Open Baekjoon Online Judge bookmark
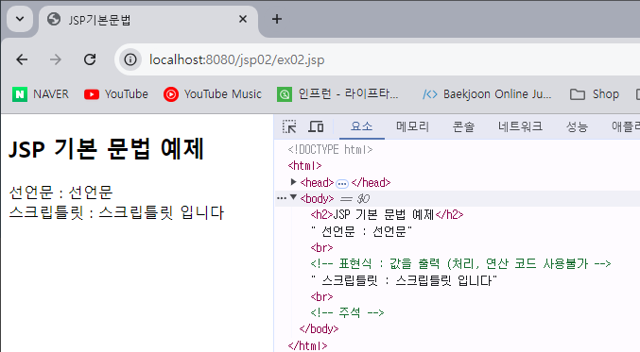640x352 pixels. [487, 94]
